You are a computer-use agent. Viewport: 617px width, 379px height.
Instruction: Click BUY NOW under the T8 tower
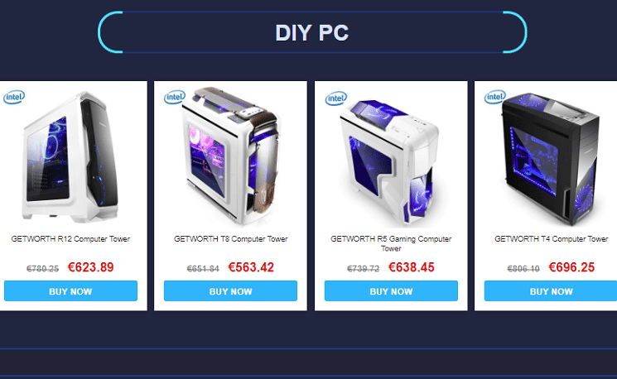click(x=230, y=291)
